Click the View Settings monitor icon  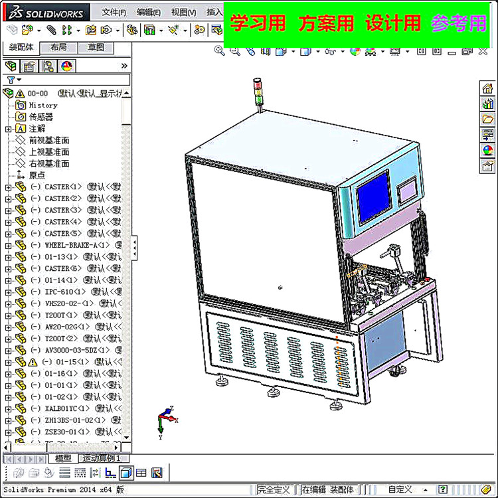[x=395, y=51]
